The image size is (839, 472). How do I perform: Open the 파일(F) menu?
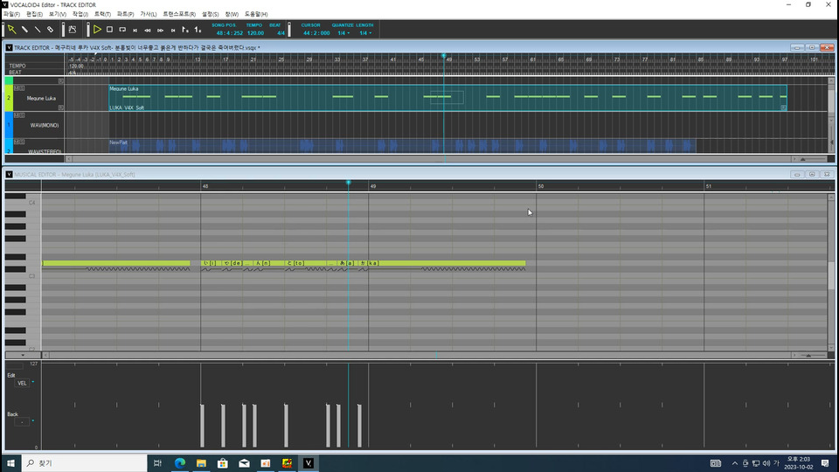(11, 15)
